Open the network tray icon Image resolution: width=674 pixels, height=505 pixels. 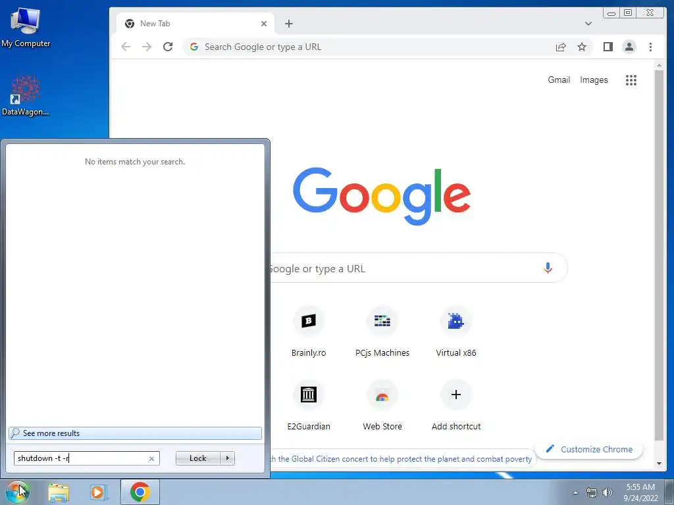tap(592, 493)
